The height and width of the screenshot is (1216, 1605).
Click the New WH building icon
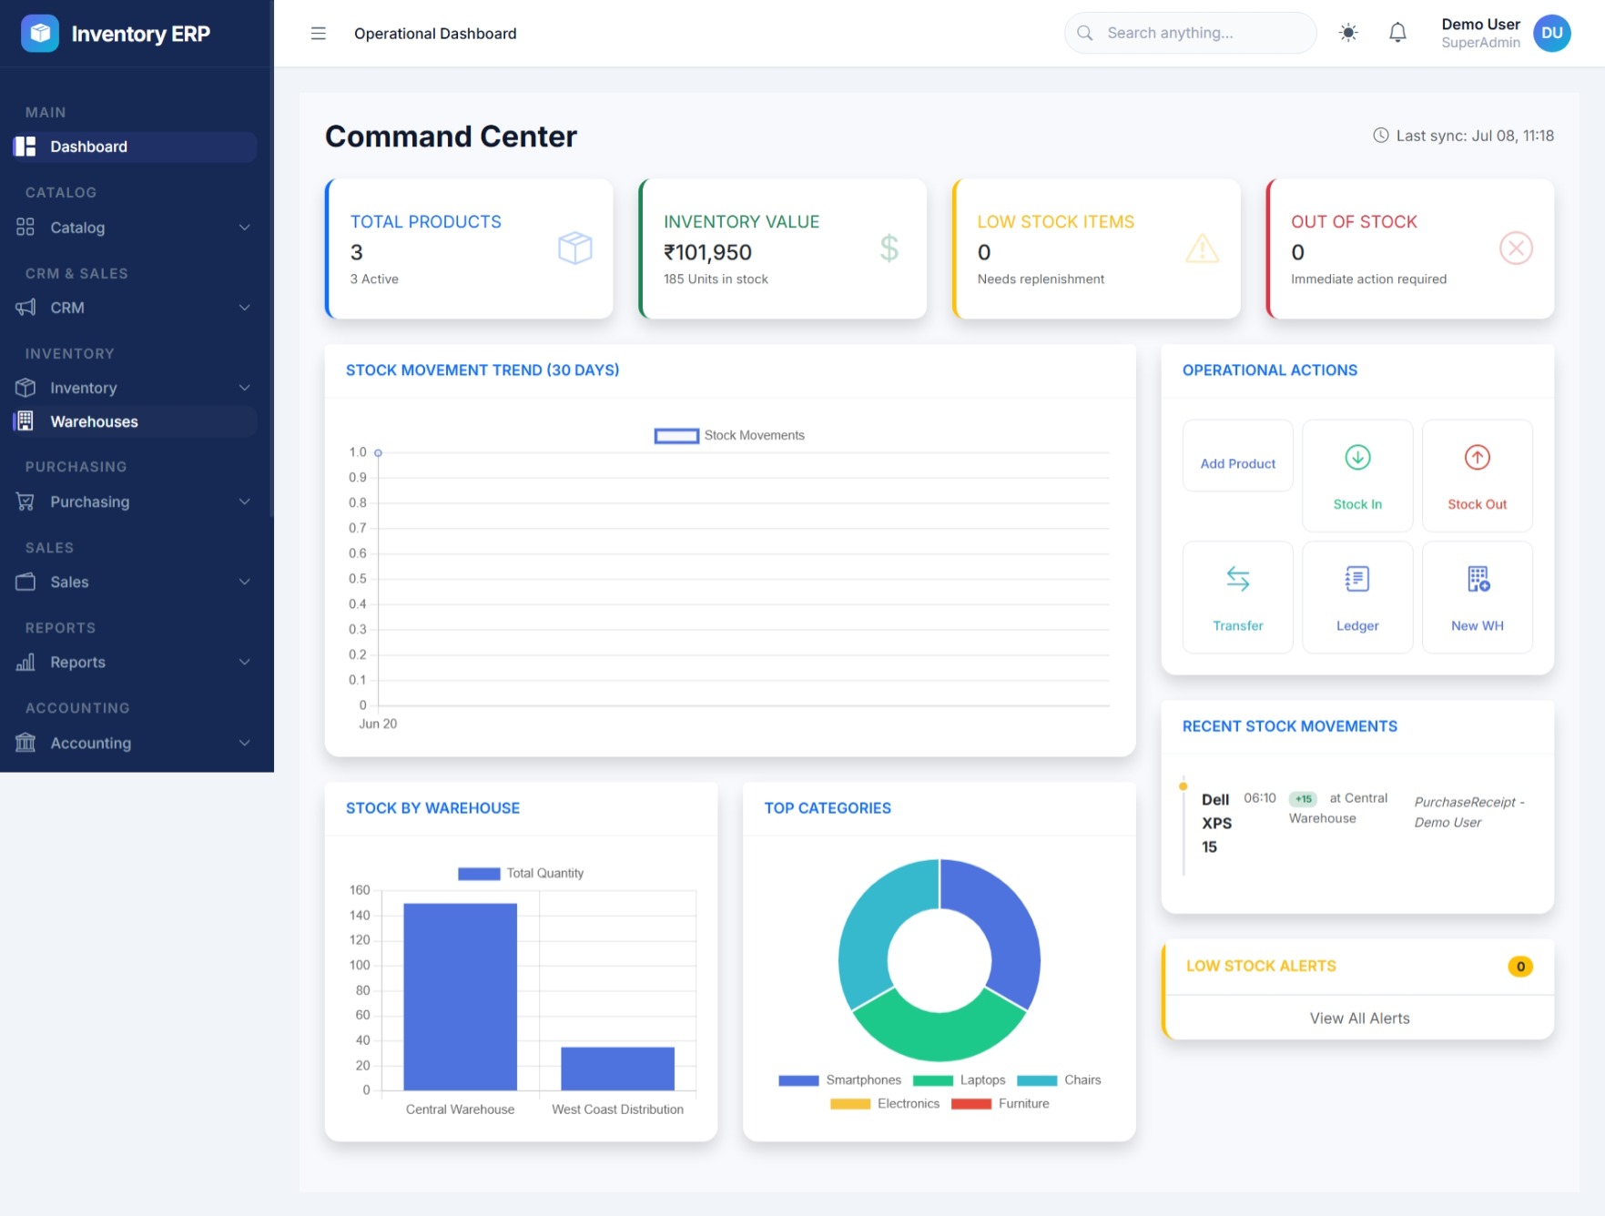point(1478,579)
